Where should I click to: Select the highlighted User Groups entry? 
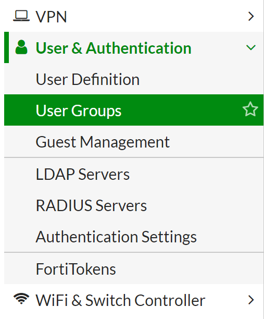point(134,110)
